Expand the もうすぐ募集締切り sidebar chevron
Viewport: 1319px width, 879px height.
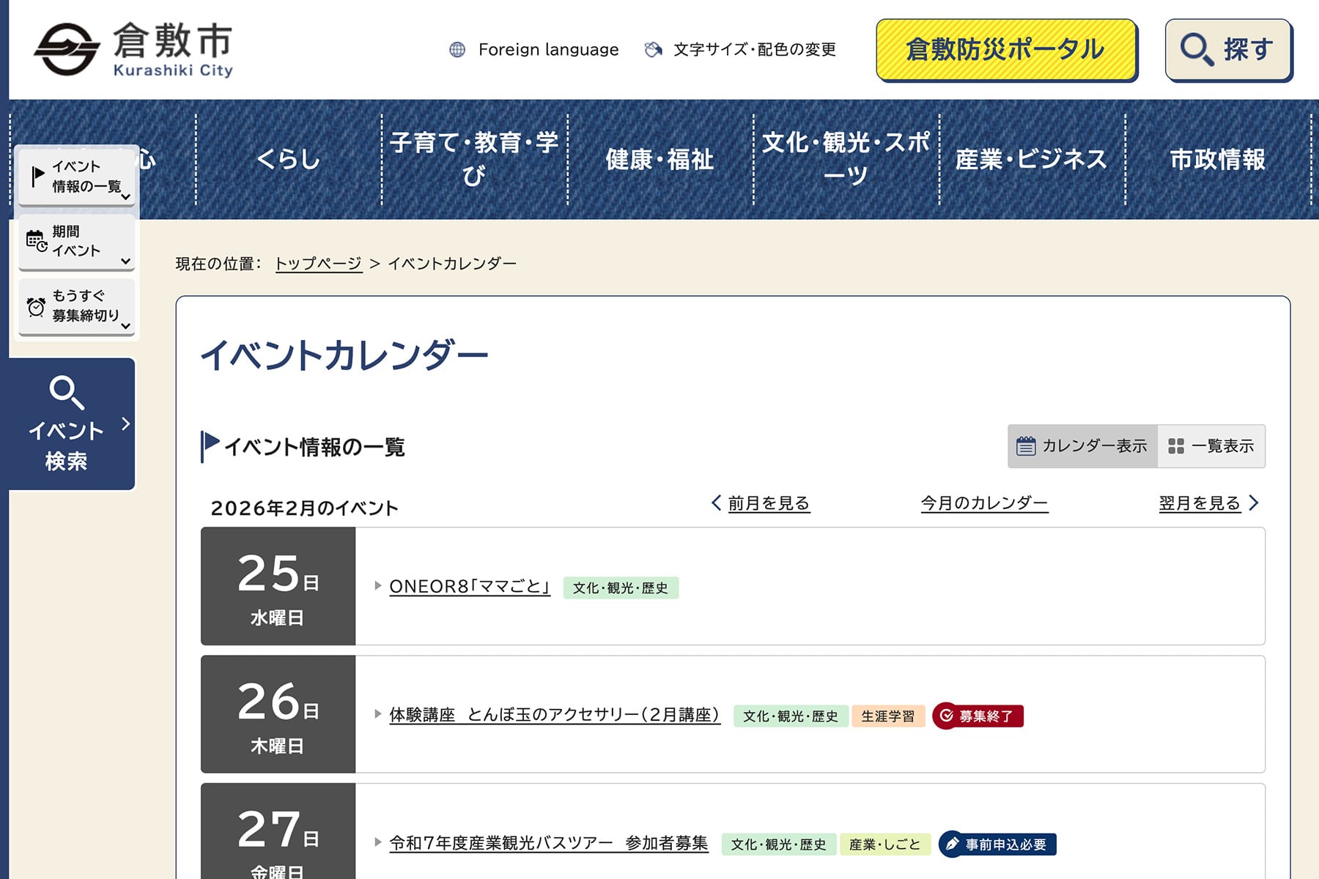(x=125, y=326)
